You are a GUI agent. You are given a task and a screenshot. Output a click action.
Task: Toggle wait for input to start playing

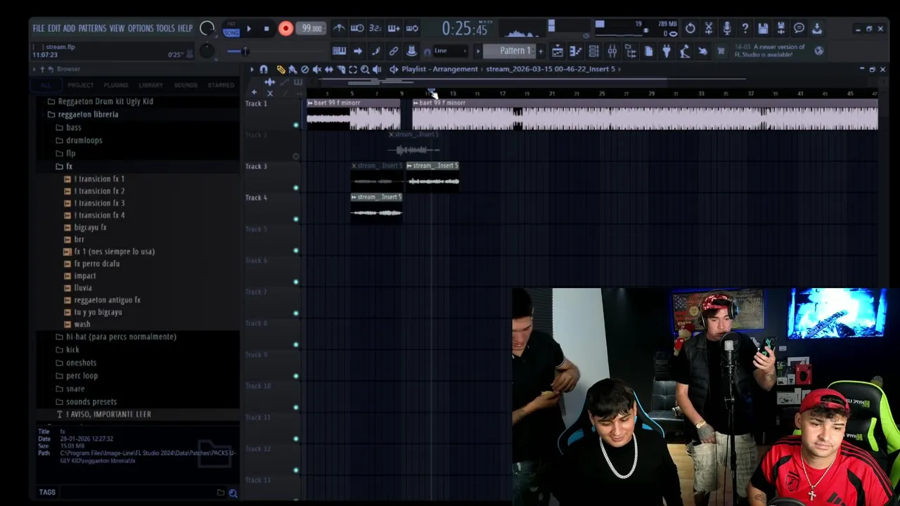click(x=357, y=29)
